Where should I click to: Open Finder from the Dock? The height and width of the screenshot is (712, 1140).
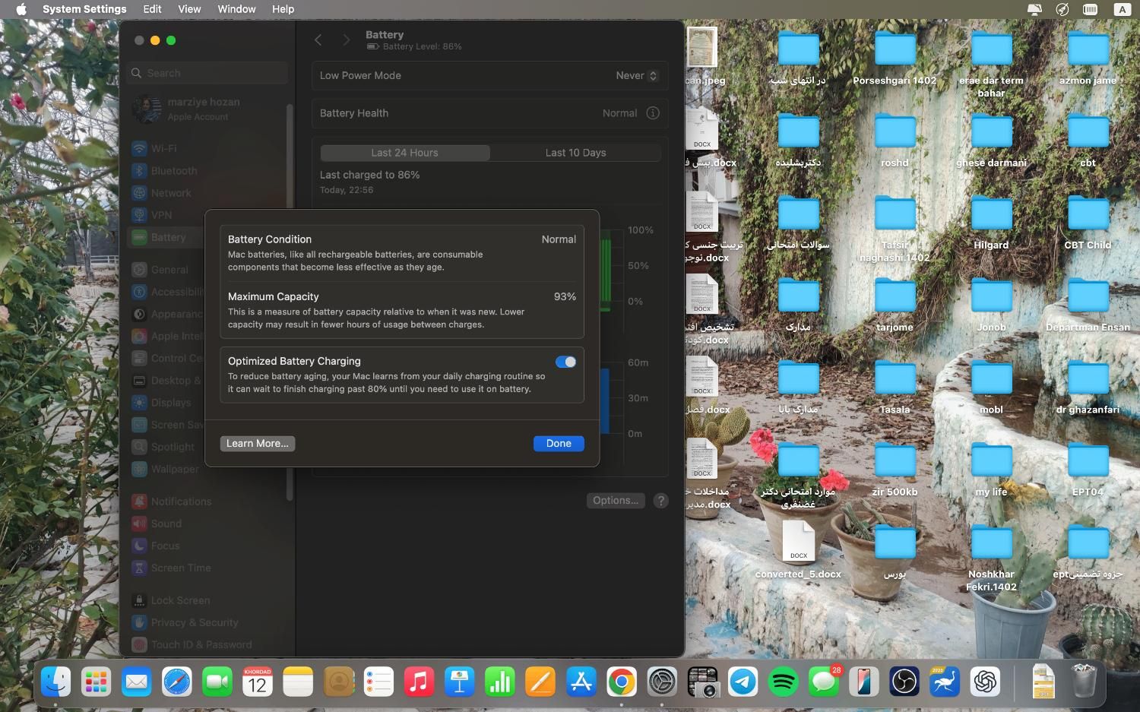coord(55,682)
